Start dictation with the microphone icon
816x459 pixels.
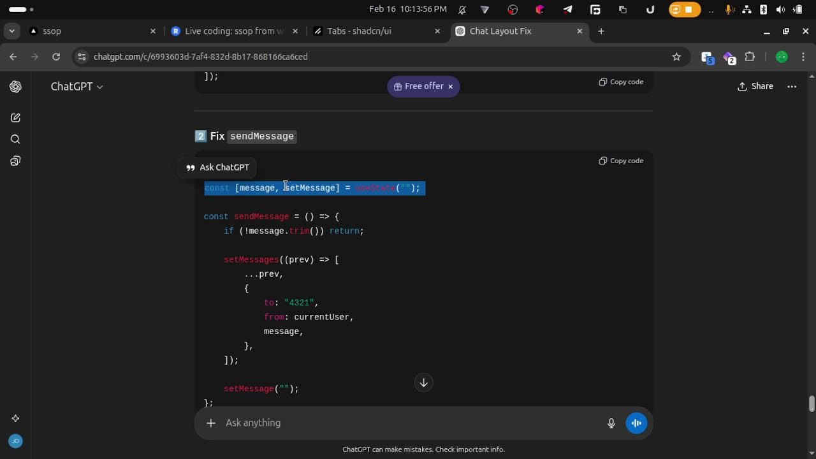pyautogui.click(x=611, y=423)
